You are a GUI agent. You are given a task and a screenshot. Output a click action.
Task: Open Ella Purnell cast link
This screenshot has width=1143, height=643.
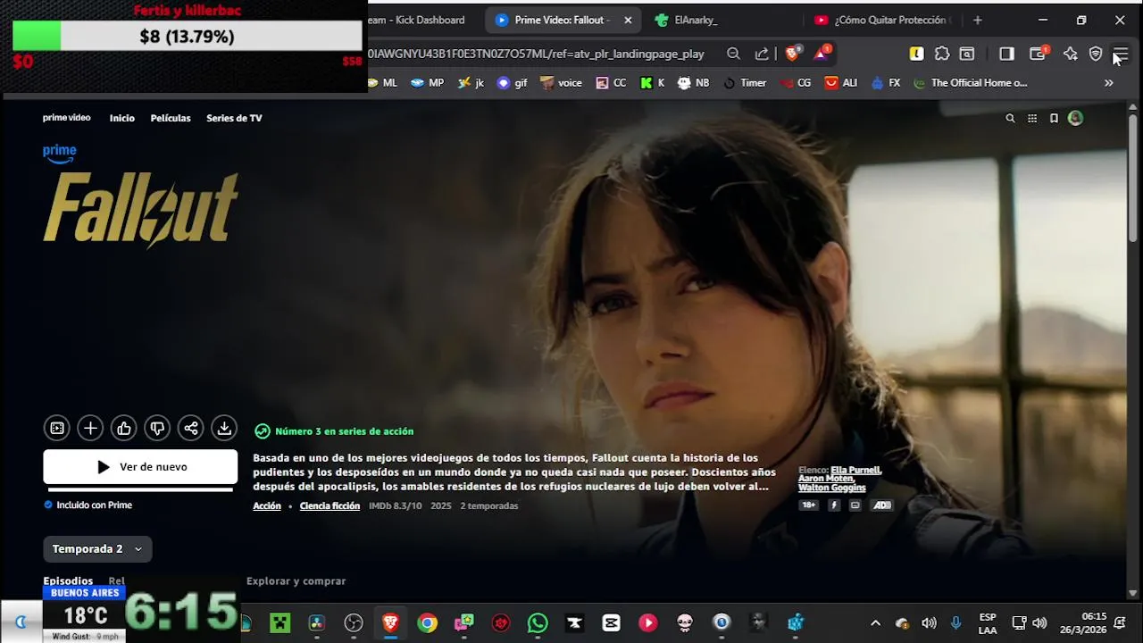[x=855, y=470]
